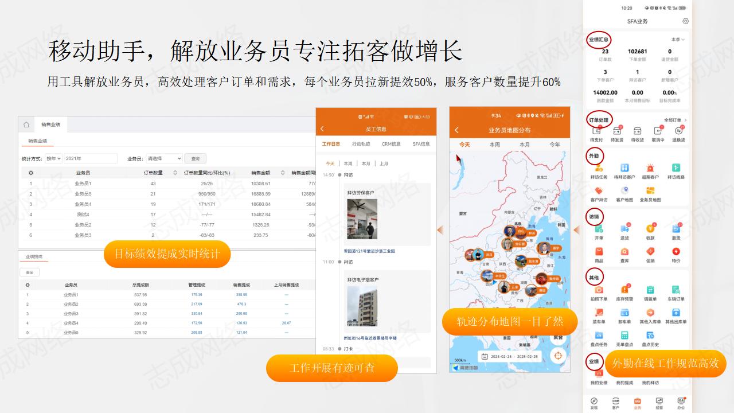The height and width of the screenshot is (413, 734).
Task: Open 发现 in bottom navigation
Action: [594, 403]
